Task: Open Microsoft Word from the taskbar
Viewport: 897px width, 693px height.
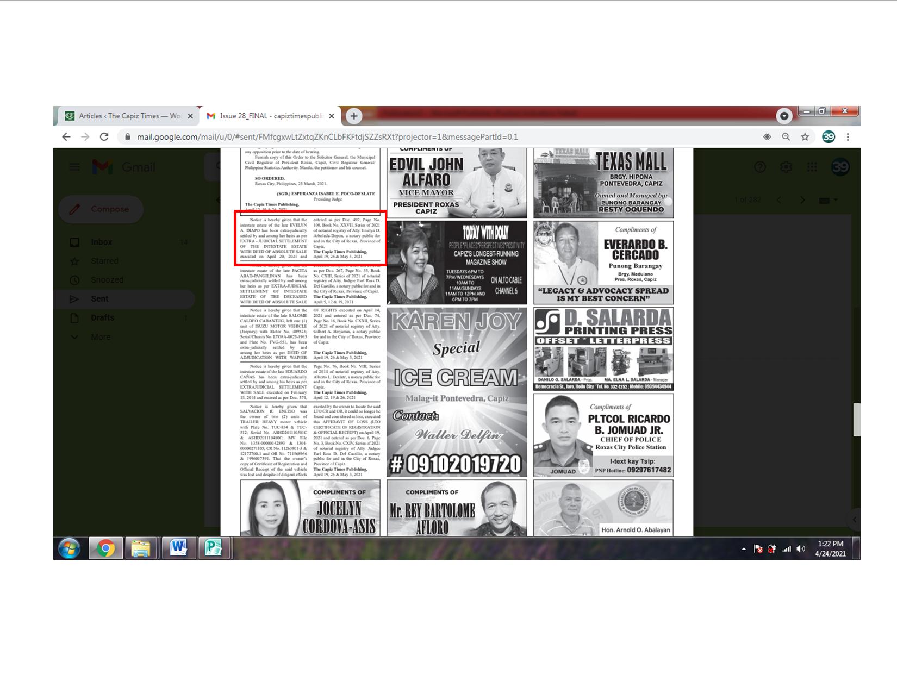Action: (178, 548)
